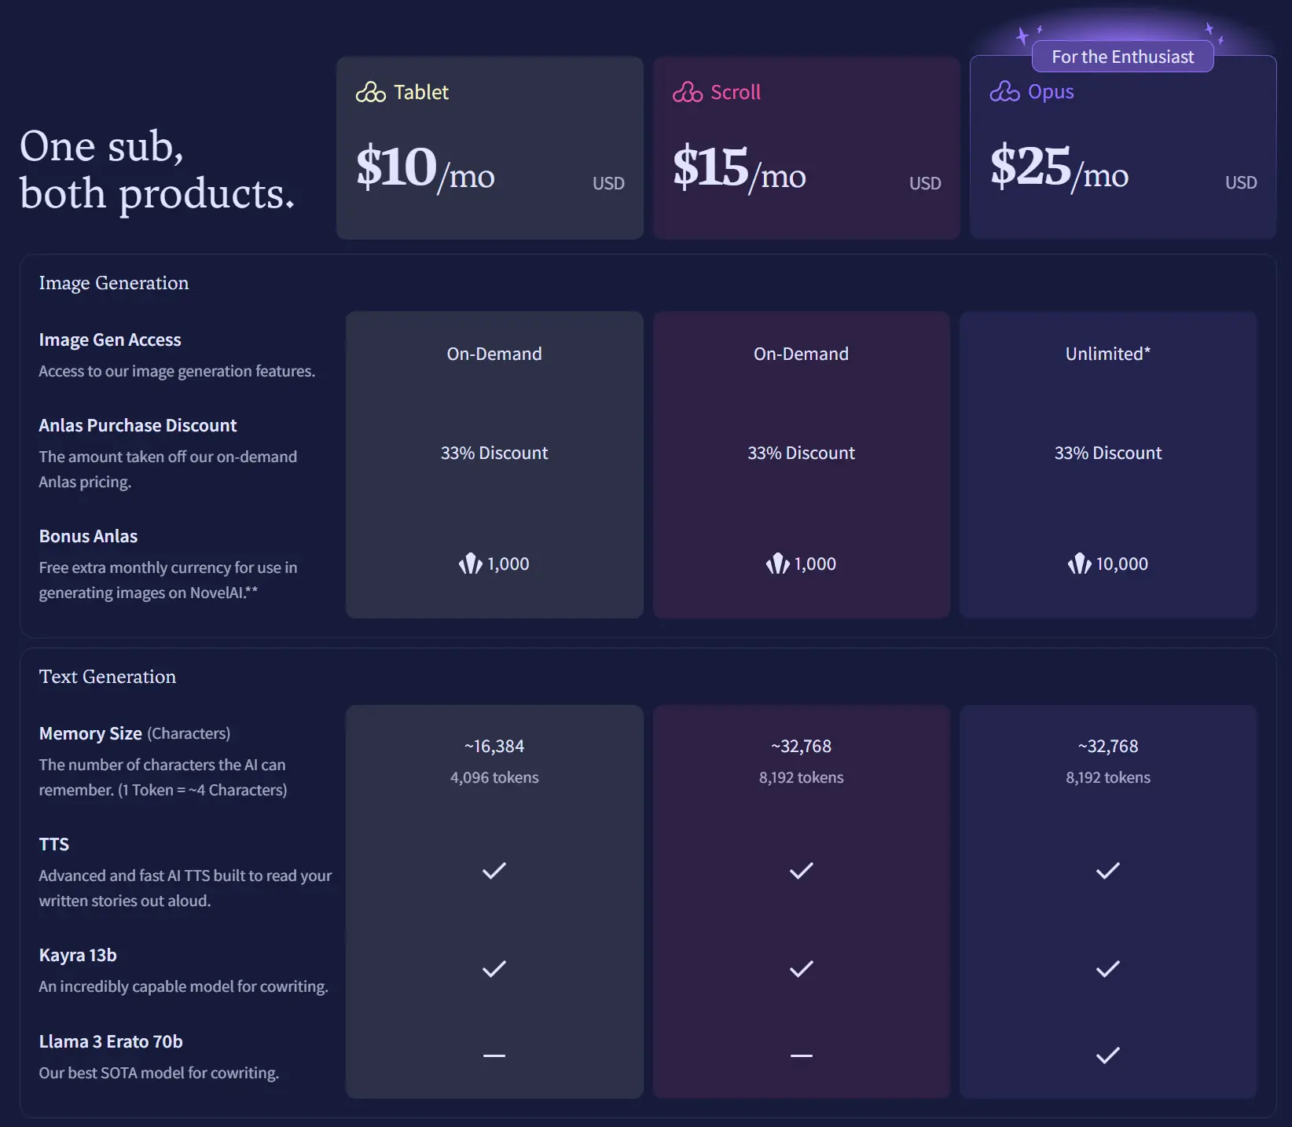Click On-Demand in the Tablet column
The height and width of the screenshot is (1127, 1292).
494,354
